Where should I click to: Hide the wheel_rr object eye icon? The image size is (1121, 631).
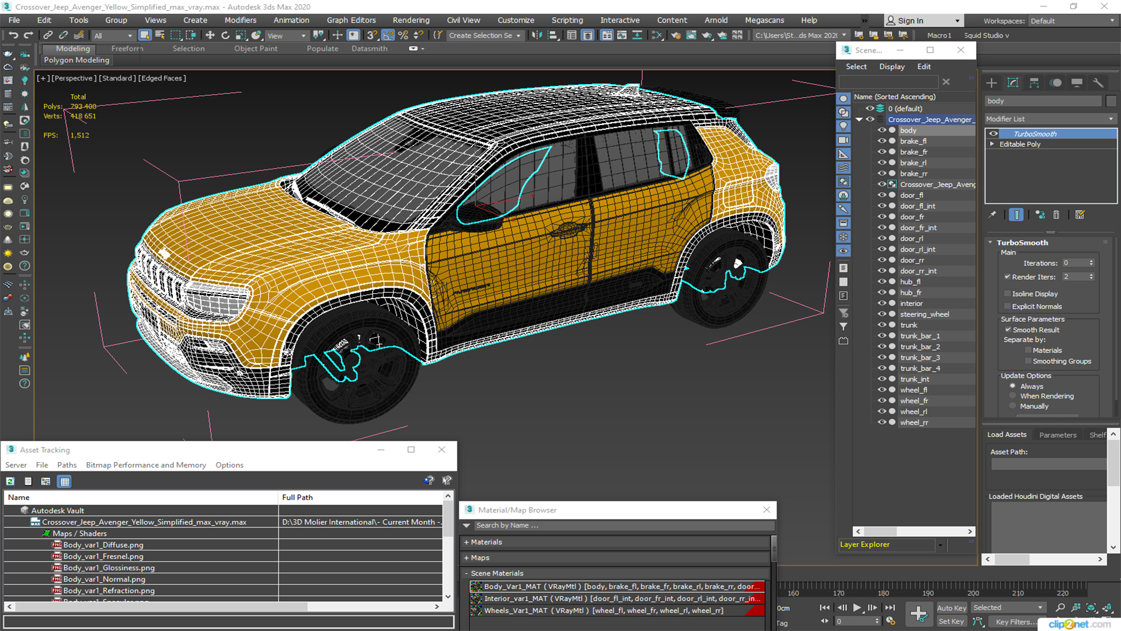pyautogui.click(x=882, y=422)
